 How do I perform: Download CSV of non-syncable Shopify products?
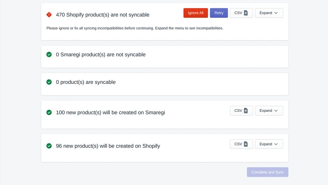click(241, 13)
